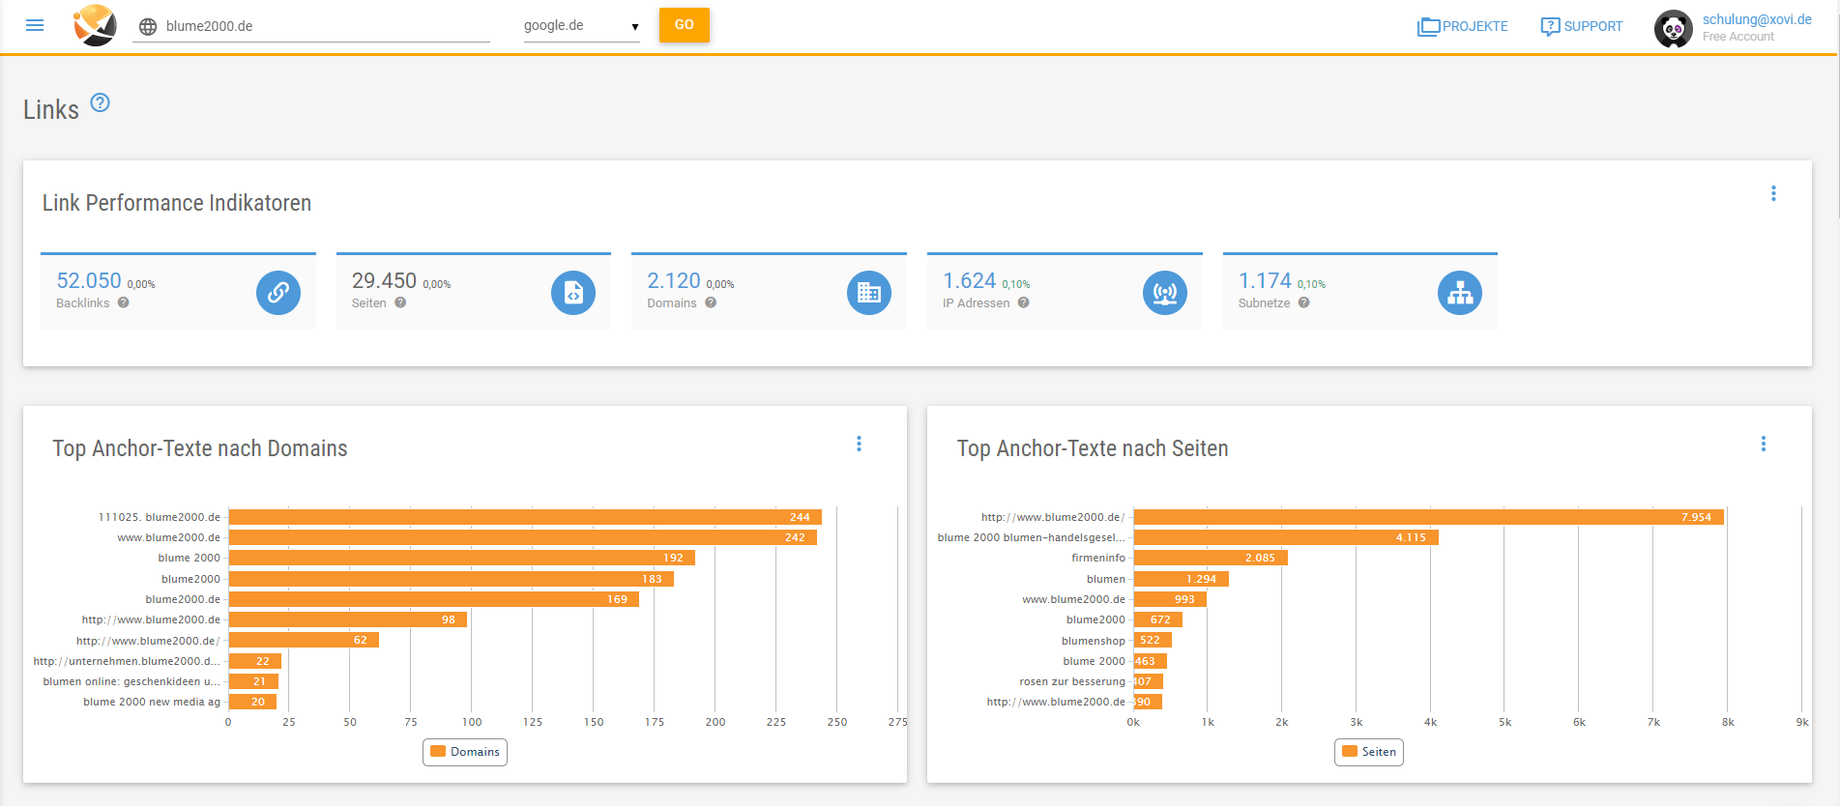Click the blume2000.de domain input field
Viewport: 1840px width, 806px height.
pos(327,27)
